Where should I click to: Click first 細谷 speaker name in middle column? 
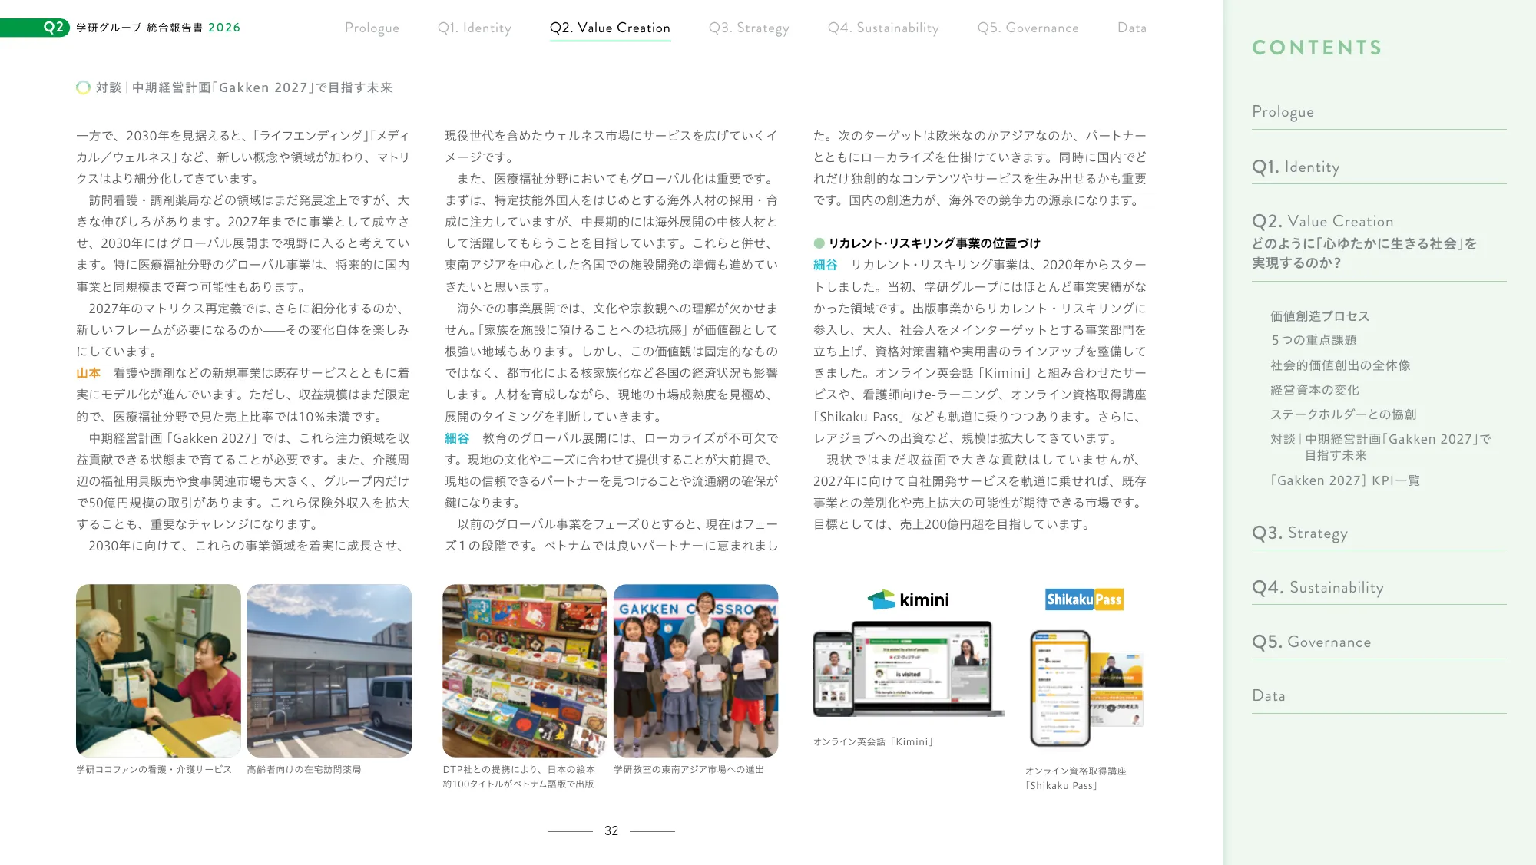point(457,438)
